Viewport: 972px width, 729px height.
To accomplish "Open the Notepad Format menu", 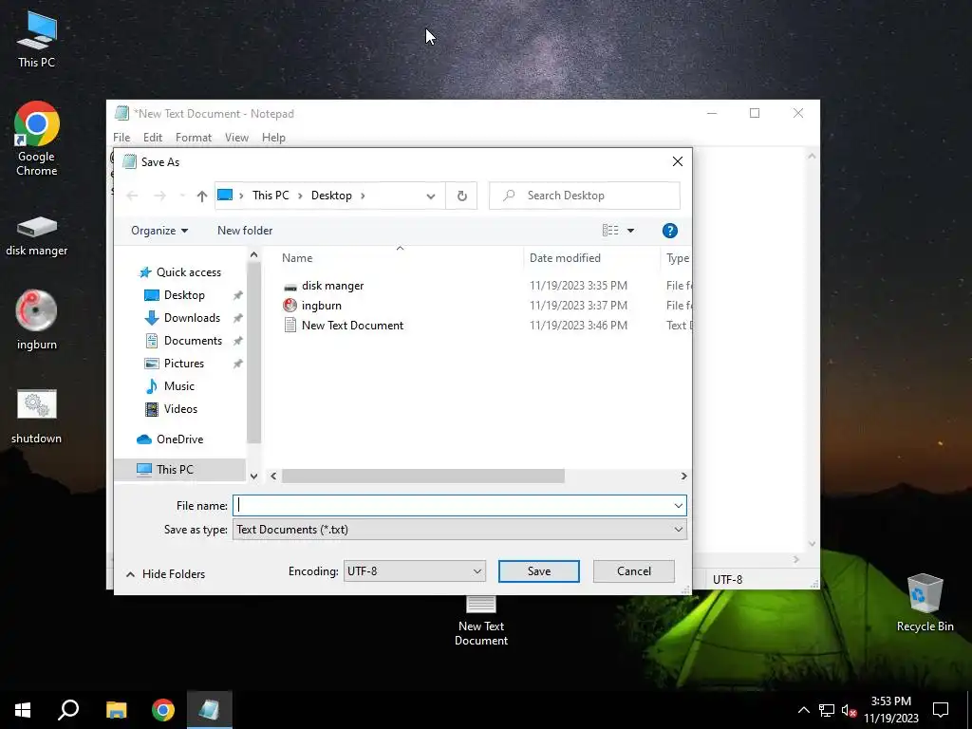I will tap(194, 138).
